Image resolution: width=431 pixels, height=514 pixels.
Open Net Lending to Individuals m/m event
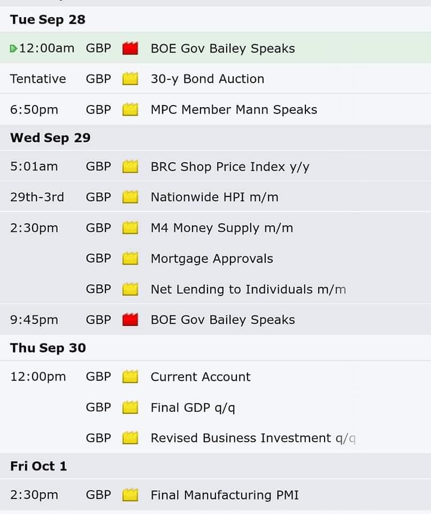pyautogui.click(x=248, y=289)
